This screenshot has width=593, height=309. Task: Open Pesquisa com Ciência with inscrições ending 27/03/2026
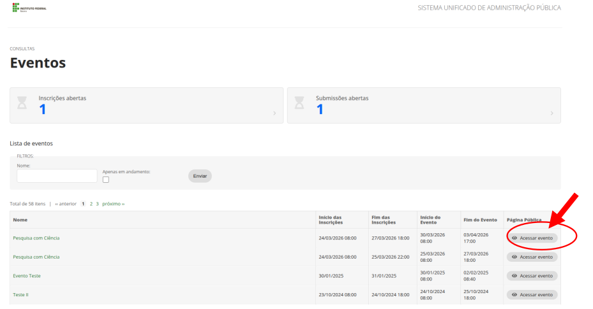click(36, 238)
